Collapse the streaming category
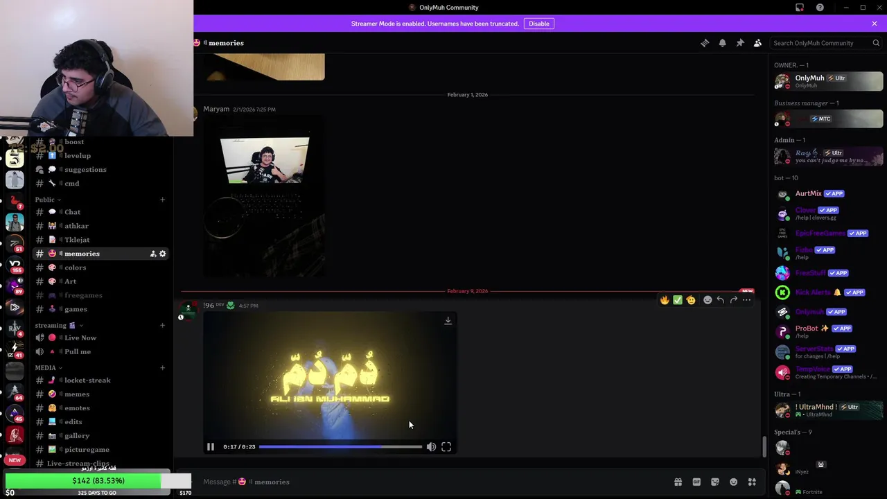 pyautogui.click(x=58, y=325)
